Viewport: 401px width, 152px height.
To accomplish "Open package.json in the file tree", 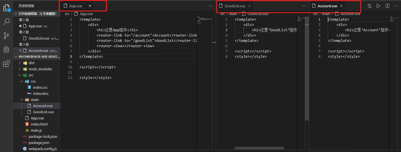I will tap(36, 143).
